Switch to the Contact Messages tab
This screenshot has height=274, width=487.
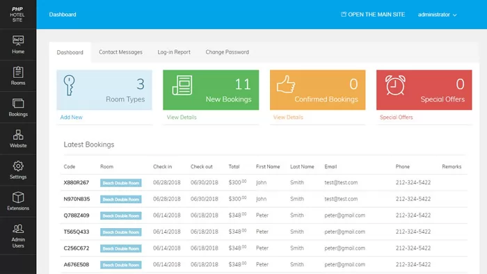[120, 52]
